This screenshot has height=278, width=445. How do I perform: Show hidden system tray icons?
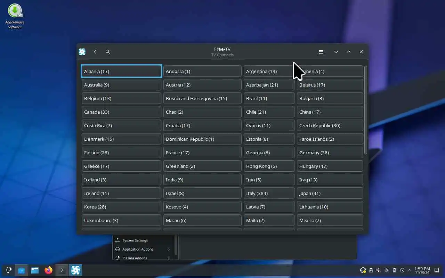coord(410,270)
